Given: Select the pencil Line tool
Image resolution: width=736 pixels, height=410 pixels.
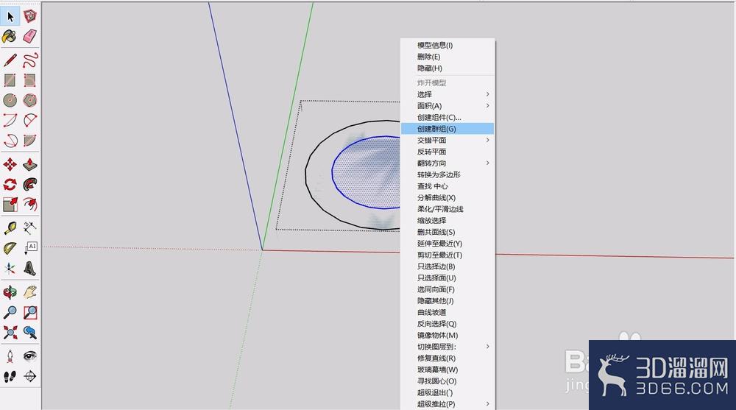Looking at the screenshot, I should coord(10,60).
